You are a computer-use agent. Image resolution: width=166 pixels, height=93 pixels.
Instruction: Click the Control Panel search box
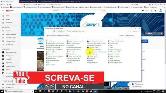pyautogui.click(x=136, y=31)
